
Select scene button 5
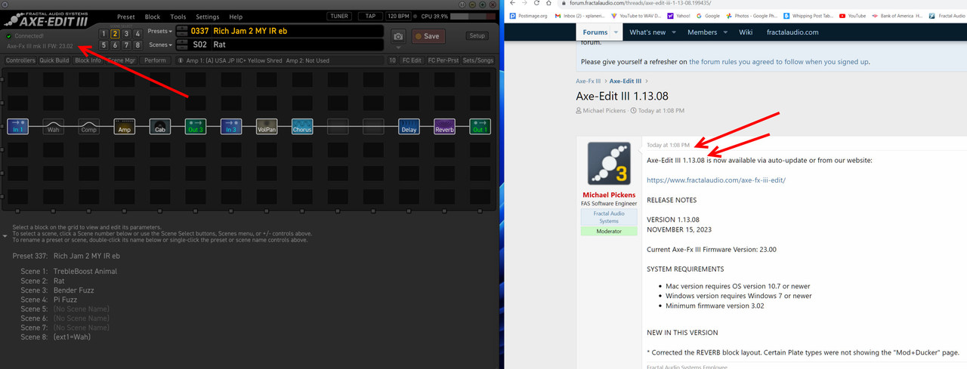tap(103, 45)
